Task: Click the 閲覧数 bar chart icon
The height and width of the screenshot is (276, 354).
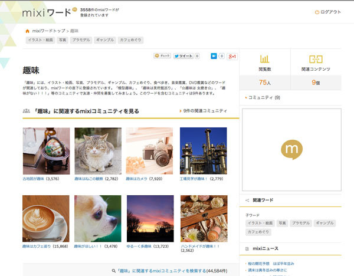Action: tap(264, 59)
